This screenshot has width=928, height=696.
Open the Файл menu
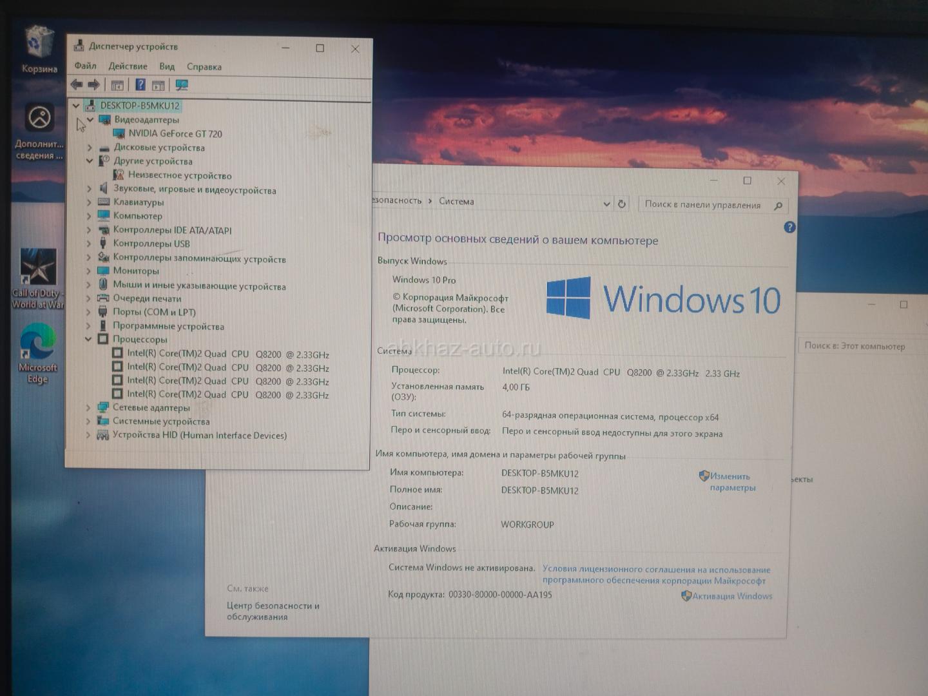85,66
